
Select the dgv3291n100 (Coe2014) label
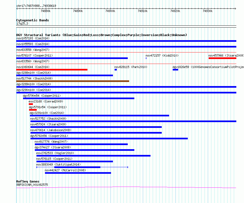[x=47, y=113]
